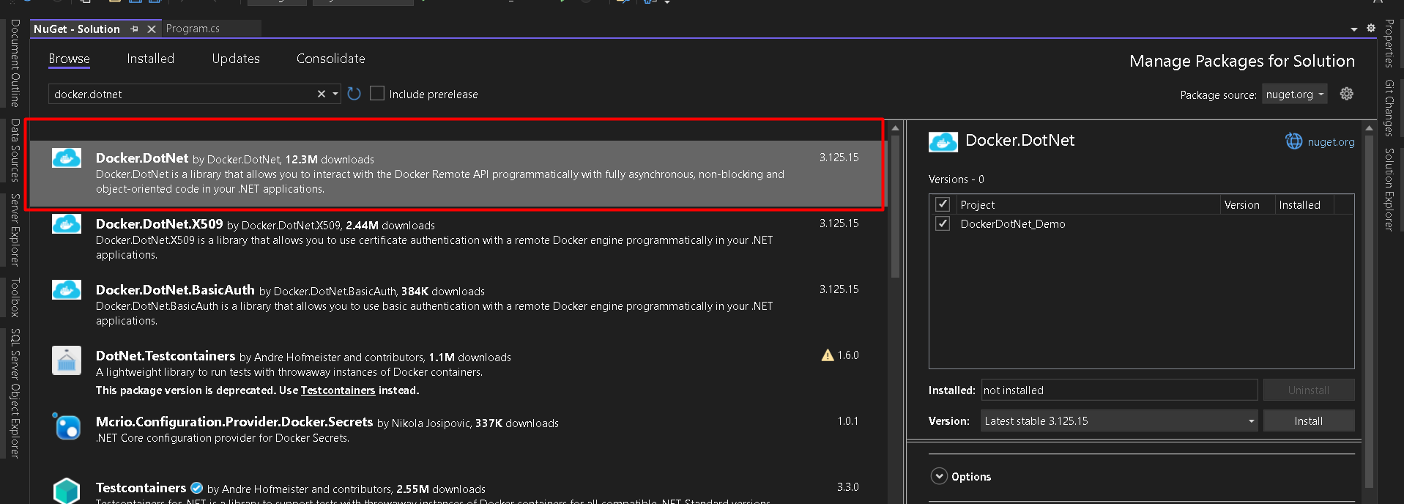Click version 3.3.0 of Testcontainers
The width and height of the screenshot is (1404, 504).
coord(848,487)
